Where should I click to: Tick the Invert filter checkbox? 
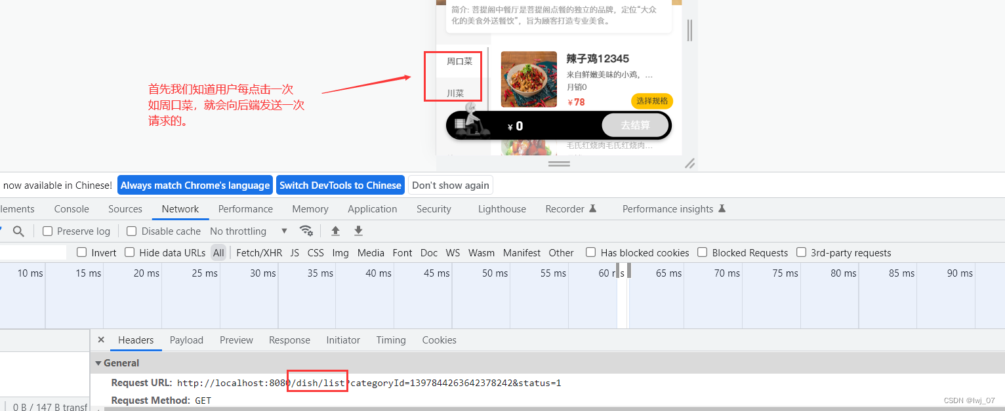point(81,252)
